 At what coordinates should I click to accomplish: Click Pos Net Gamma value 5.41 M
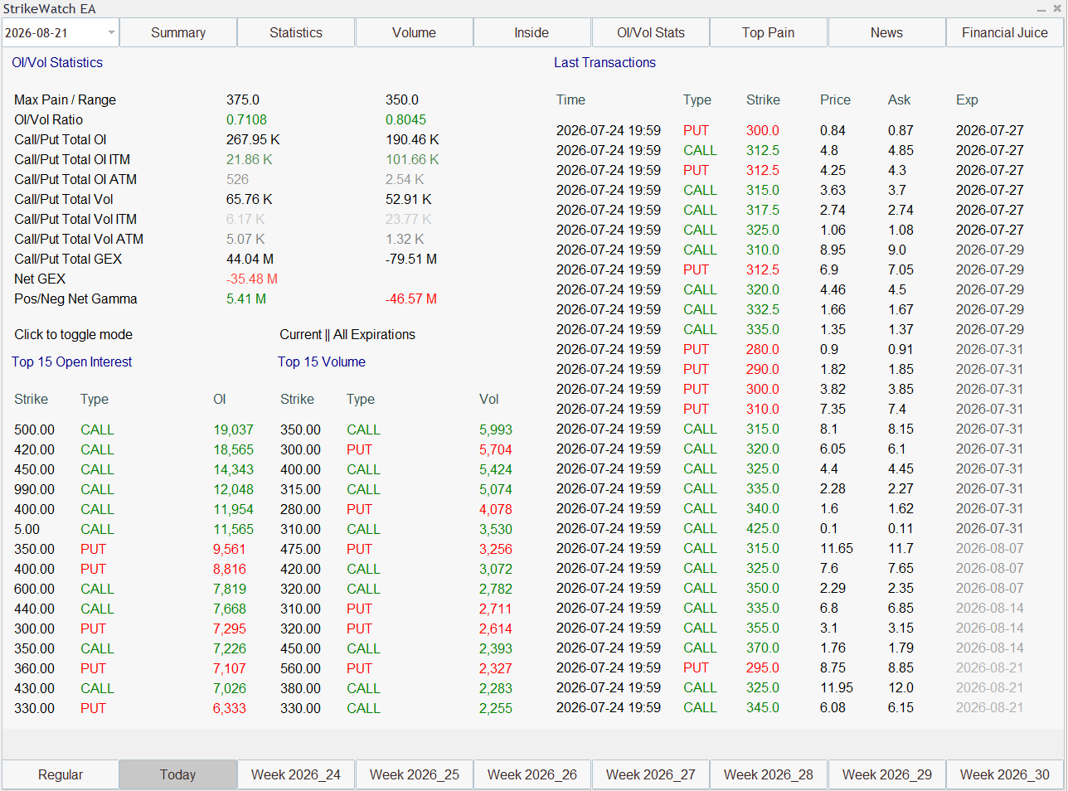coord(246,299)
